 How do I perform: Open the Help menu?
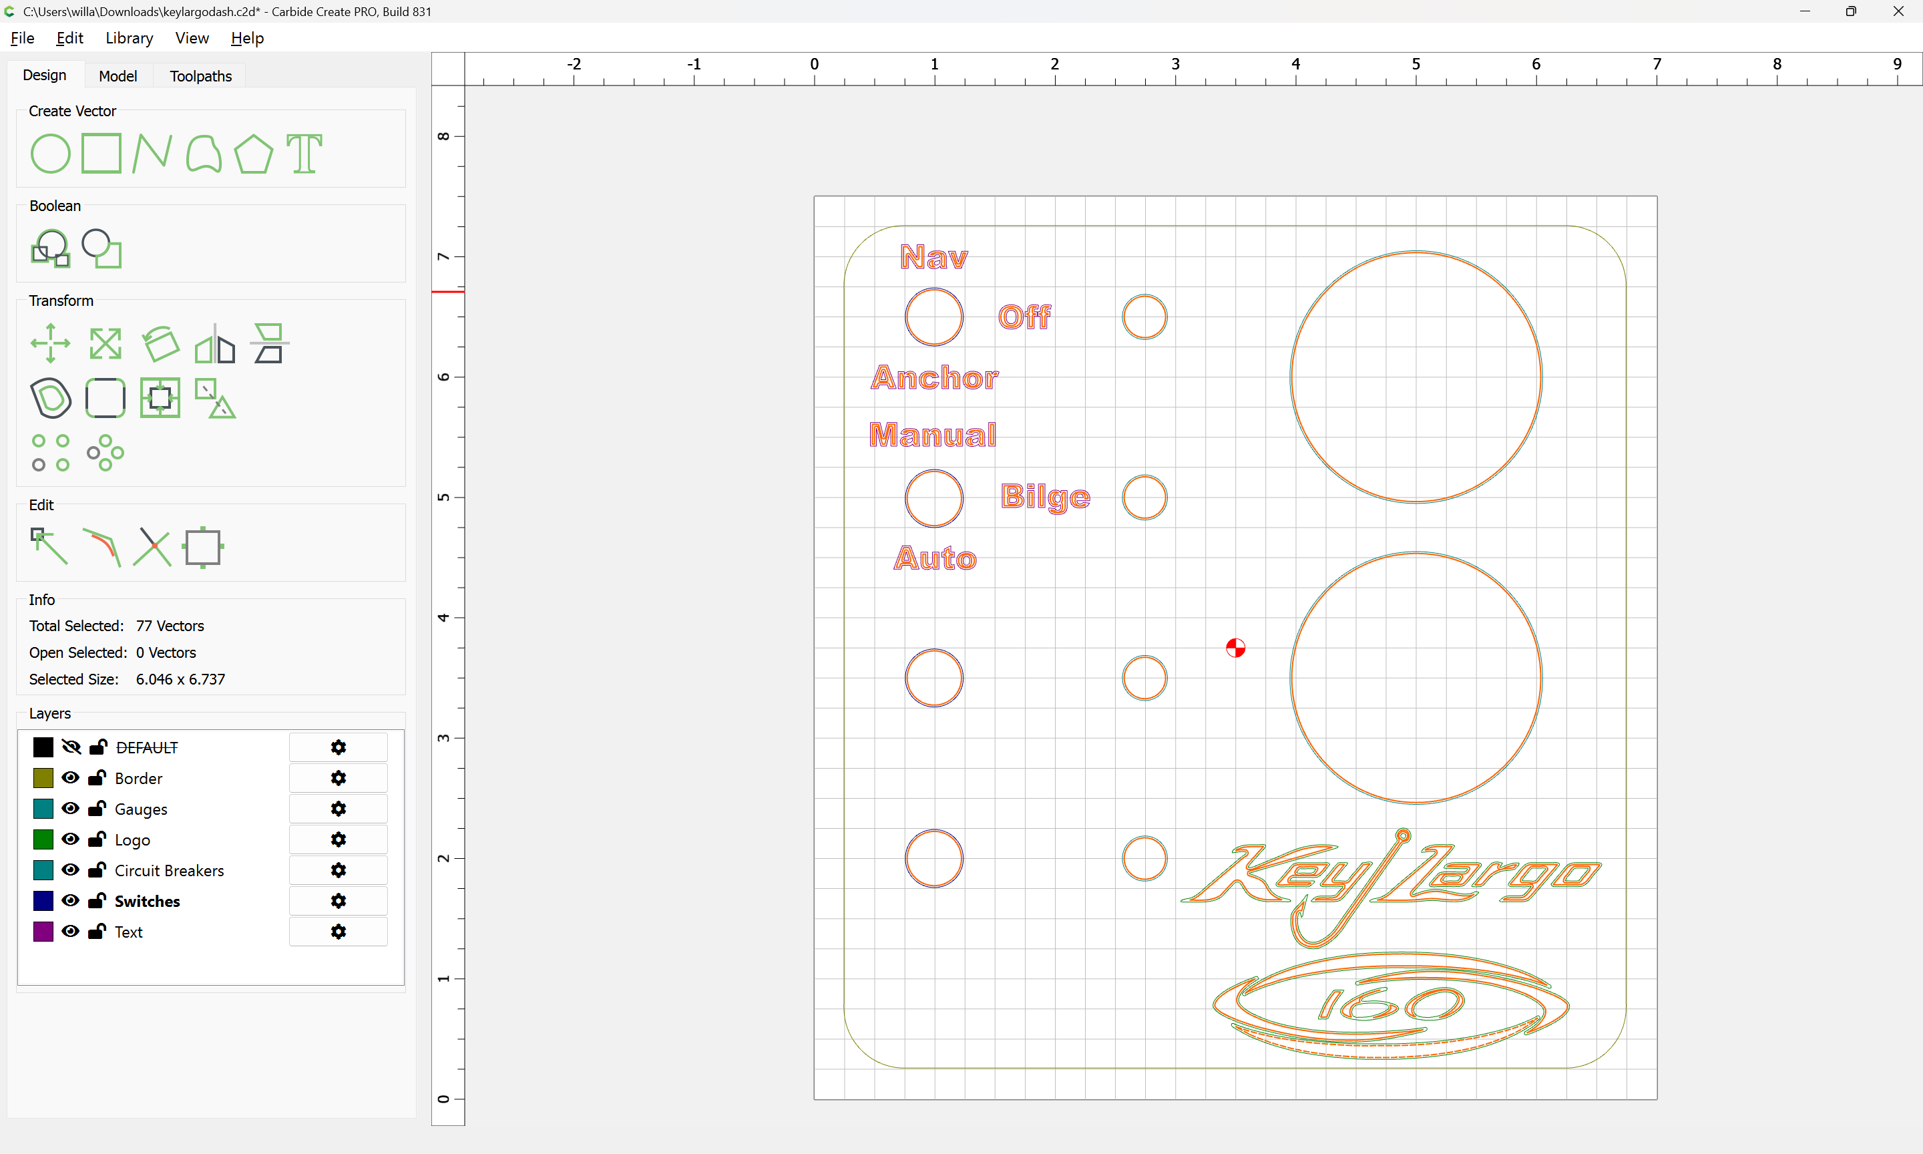coord(247,38)
